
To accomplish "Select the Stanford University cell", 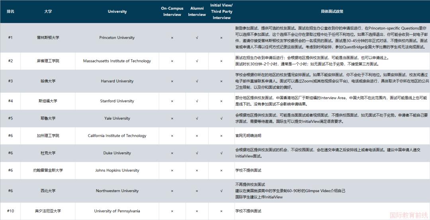I will click(117, 101).
